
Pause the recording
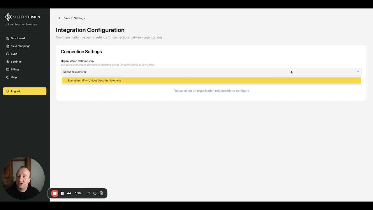click(x=62, y=193)
